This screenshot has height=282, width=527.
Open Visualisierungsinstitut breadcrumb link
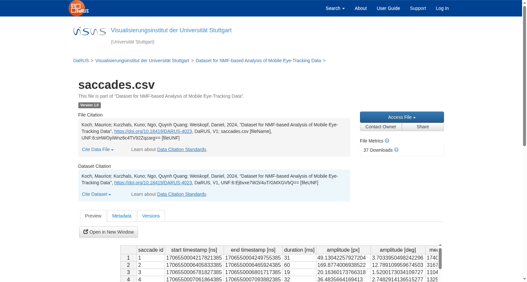pyautogui.click(x=142, y=61)
